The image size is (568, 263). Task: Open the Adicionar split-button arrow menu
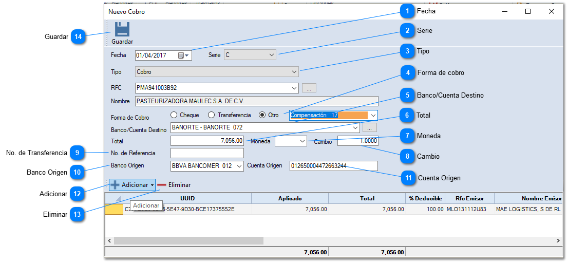click(x=153, y=185)
